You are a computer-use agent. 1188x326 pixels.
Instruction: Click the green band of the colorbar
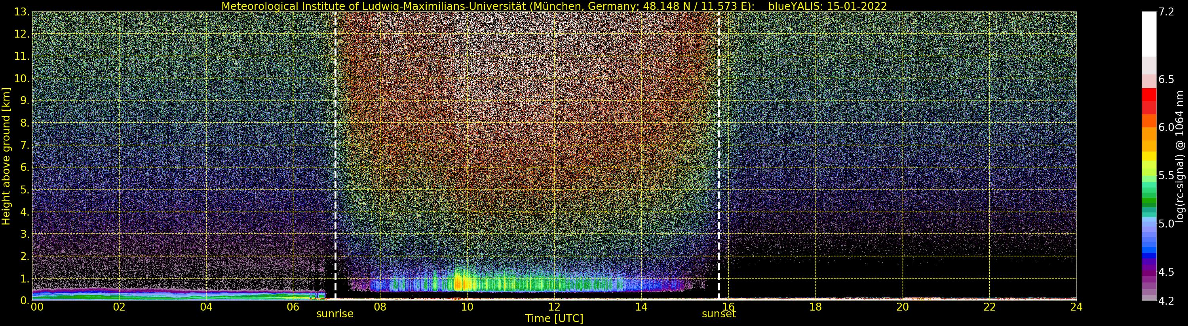point(1149,201)
